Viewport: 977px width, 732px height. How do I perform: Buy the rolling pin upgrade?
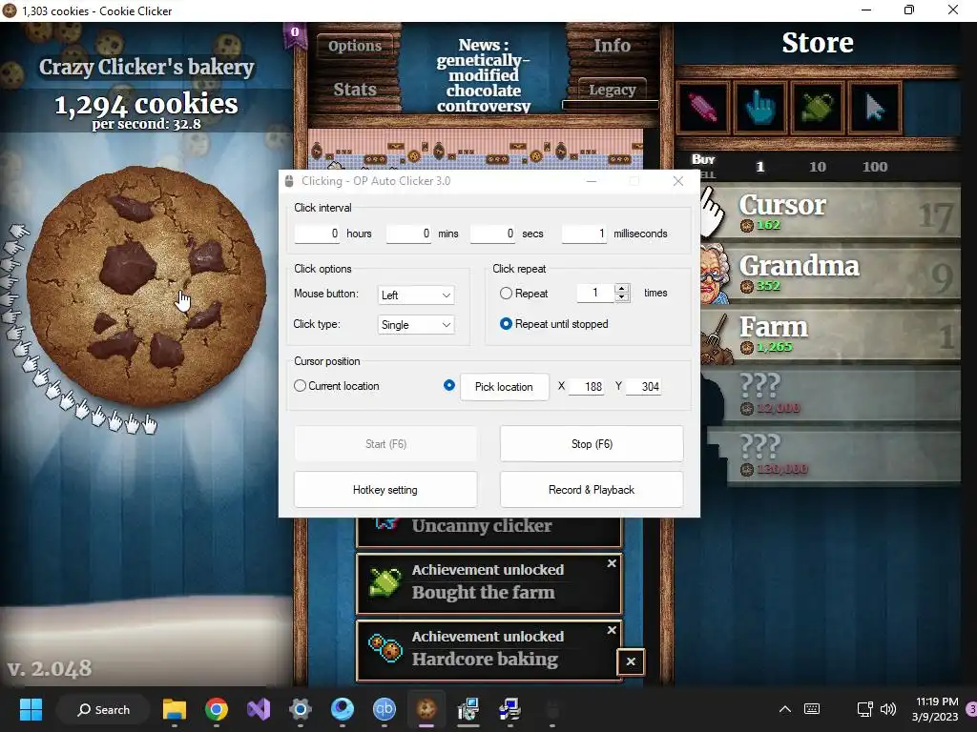[x=703, y=108]
